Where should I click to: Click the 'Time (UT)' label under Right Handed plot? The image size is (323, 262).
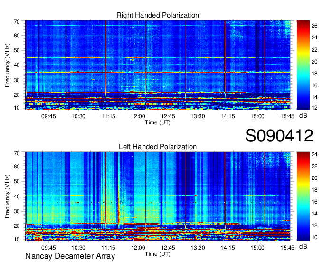pos(158,122)
